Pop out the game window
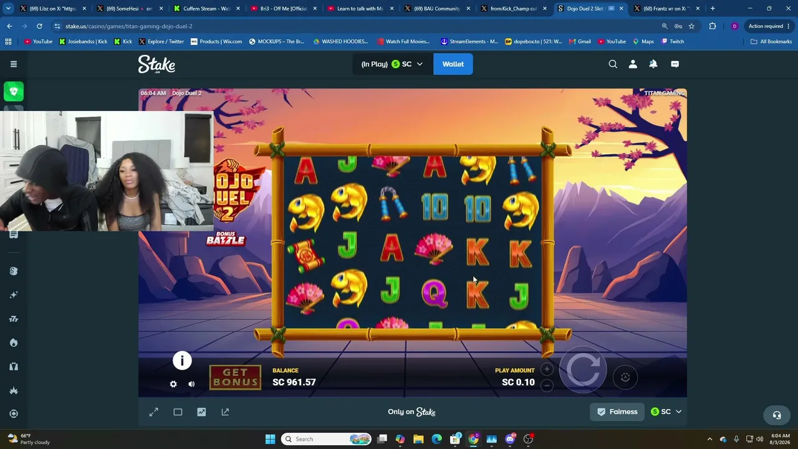Screen dimensions: 798x449 pyautogui.click(x=225, y=412)
